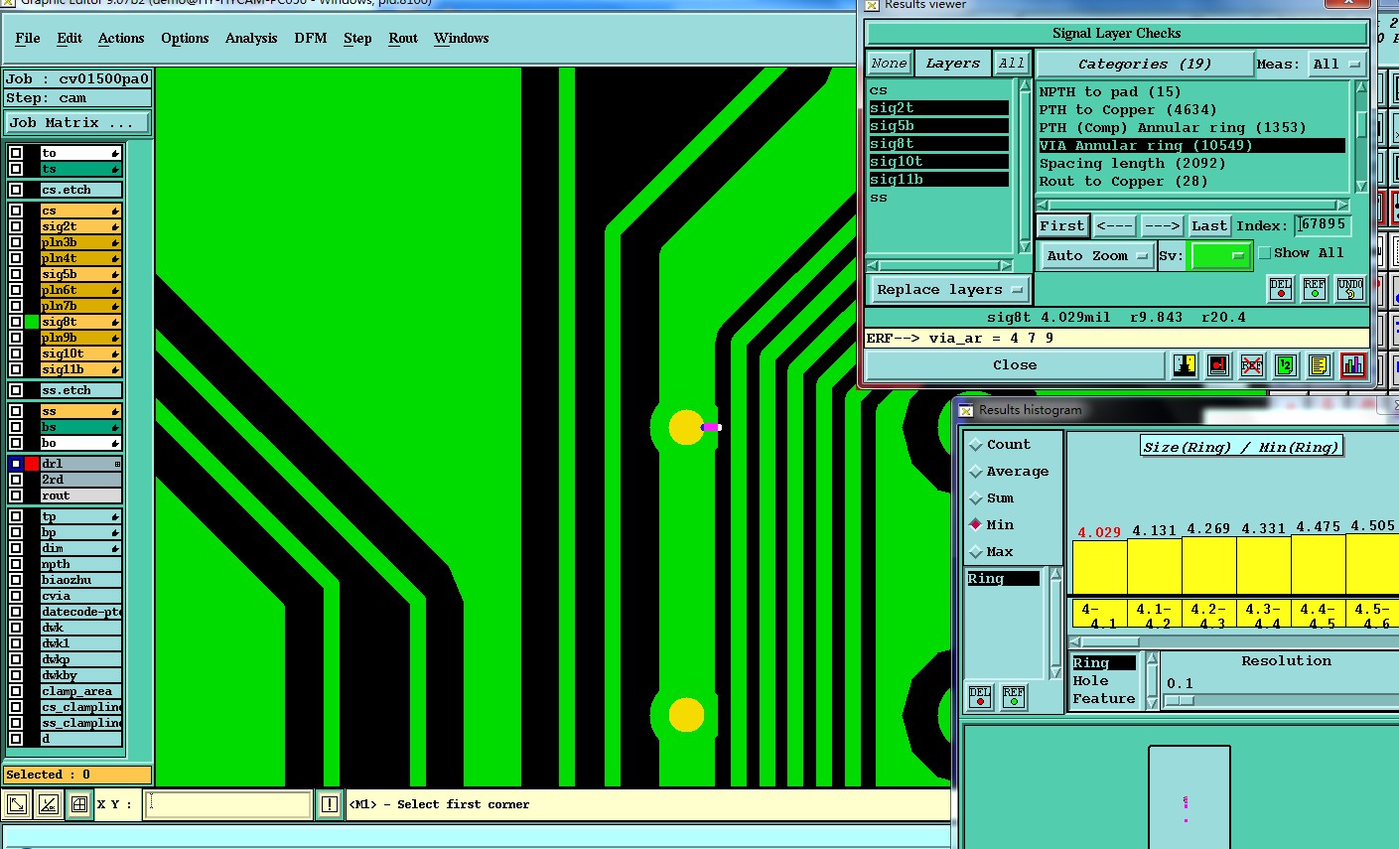Open the Auto Zoom dropdown
1399x849 pixels.
[1096, 256]
